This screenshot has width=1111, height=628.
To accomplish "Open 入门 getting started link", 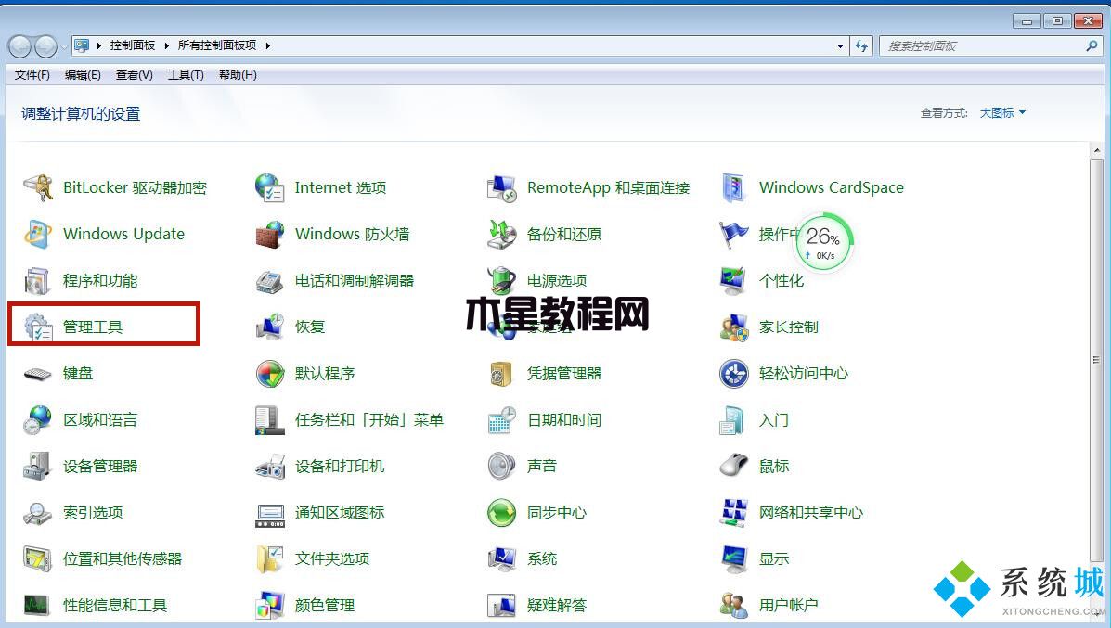I will tap(774, 420).
